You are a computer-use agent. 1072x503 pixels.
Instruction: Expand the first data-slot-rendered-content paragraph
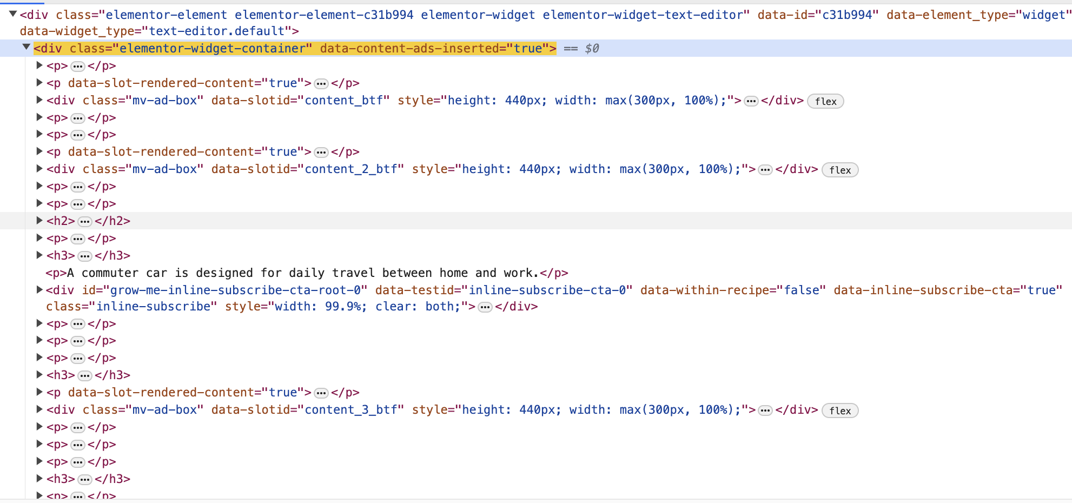pyautogui.click(x=39, y=83)
